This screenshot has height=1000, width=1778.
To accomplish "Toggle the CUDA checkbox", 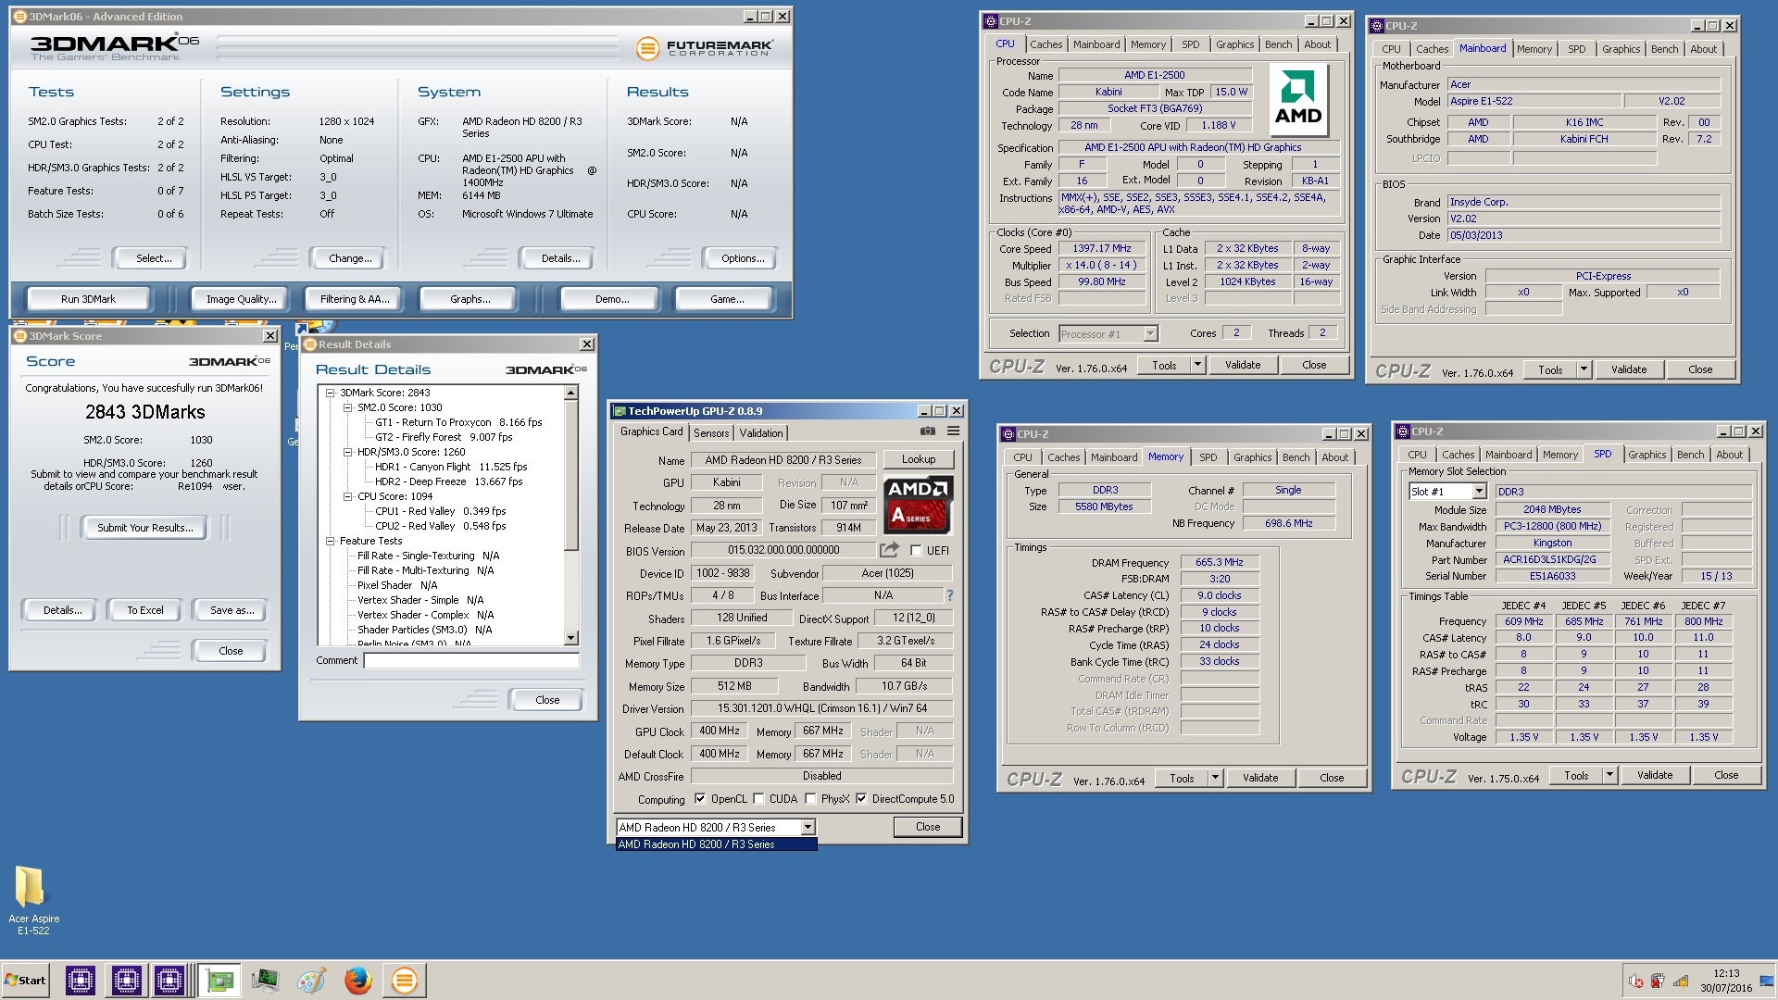I will point(758,798).
